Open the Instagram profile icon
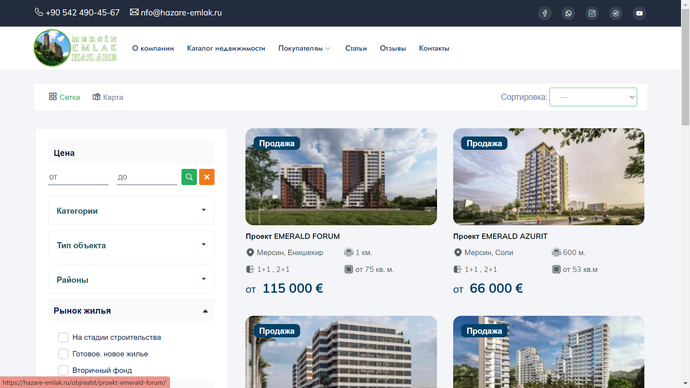690x388 pixels. point(592,13)
